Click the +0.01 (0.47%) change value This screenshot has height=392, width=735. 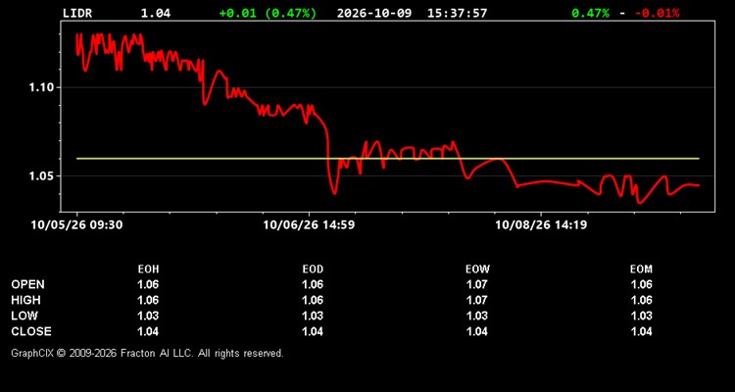(x=268, y=13)
